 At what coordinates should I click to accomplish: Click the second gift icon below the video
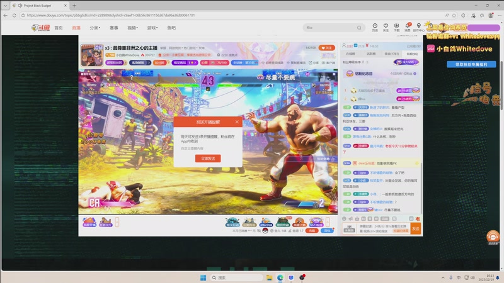pos(105,222)
